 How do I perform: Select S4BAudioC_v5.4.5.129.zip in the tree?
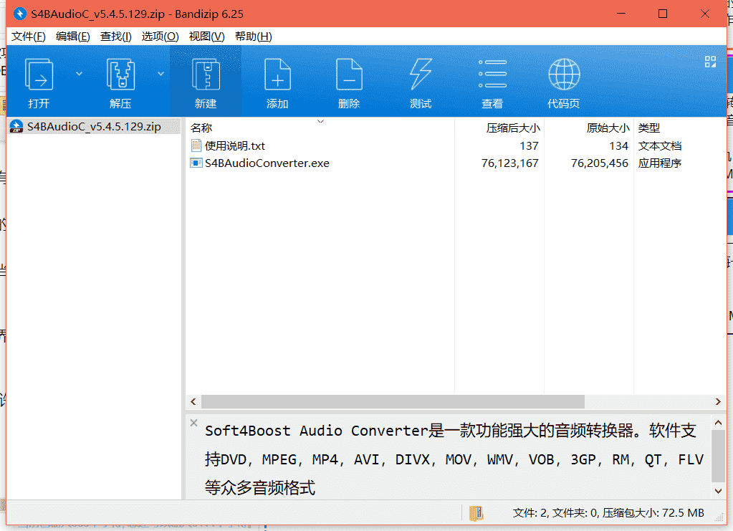point(94,127)
